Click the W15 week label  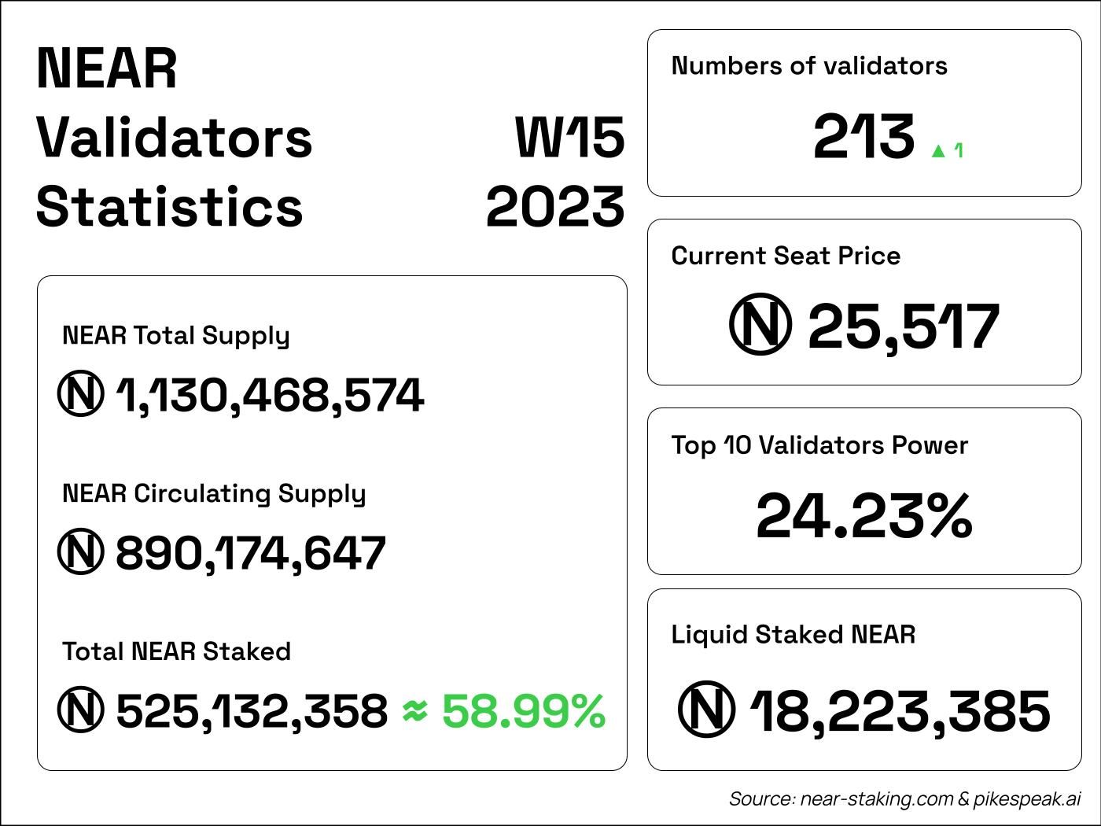pos(570,138)
